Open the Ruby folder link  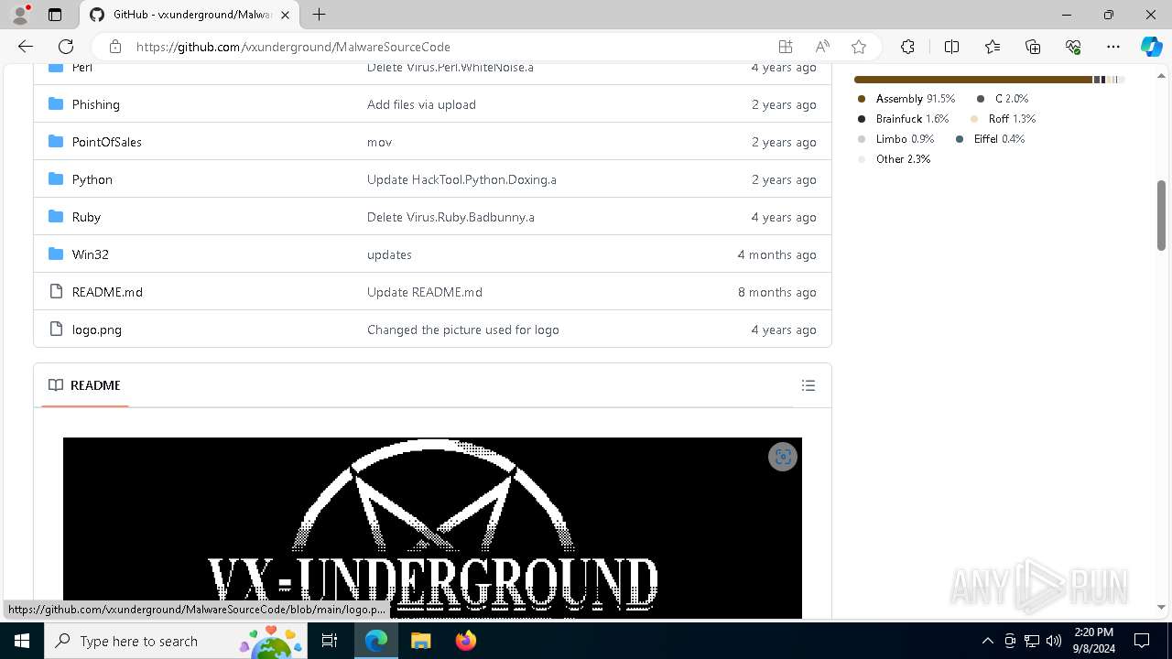86,217
